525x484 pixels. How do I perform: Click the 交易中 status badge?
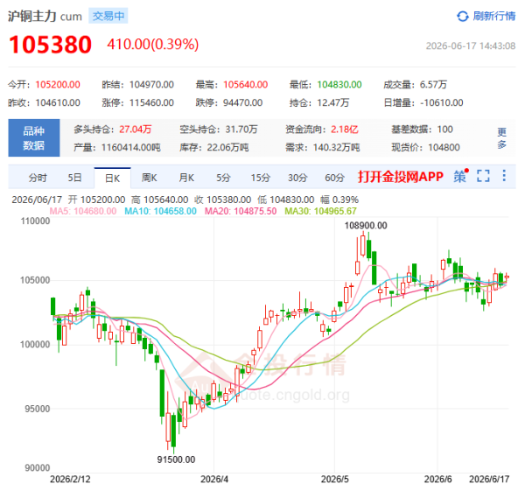click(x=108, y=16)
